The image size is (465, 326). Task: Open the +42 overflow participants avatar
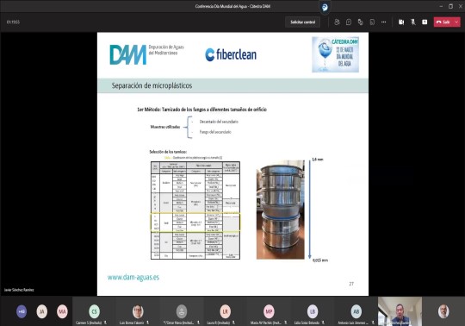pos(22,311)
